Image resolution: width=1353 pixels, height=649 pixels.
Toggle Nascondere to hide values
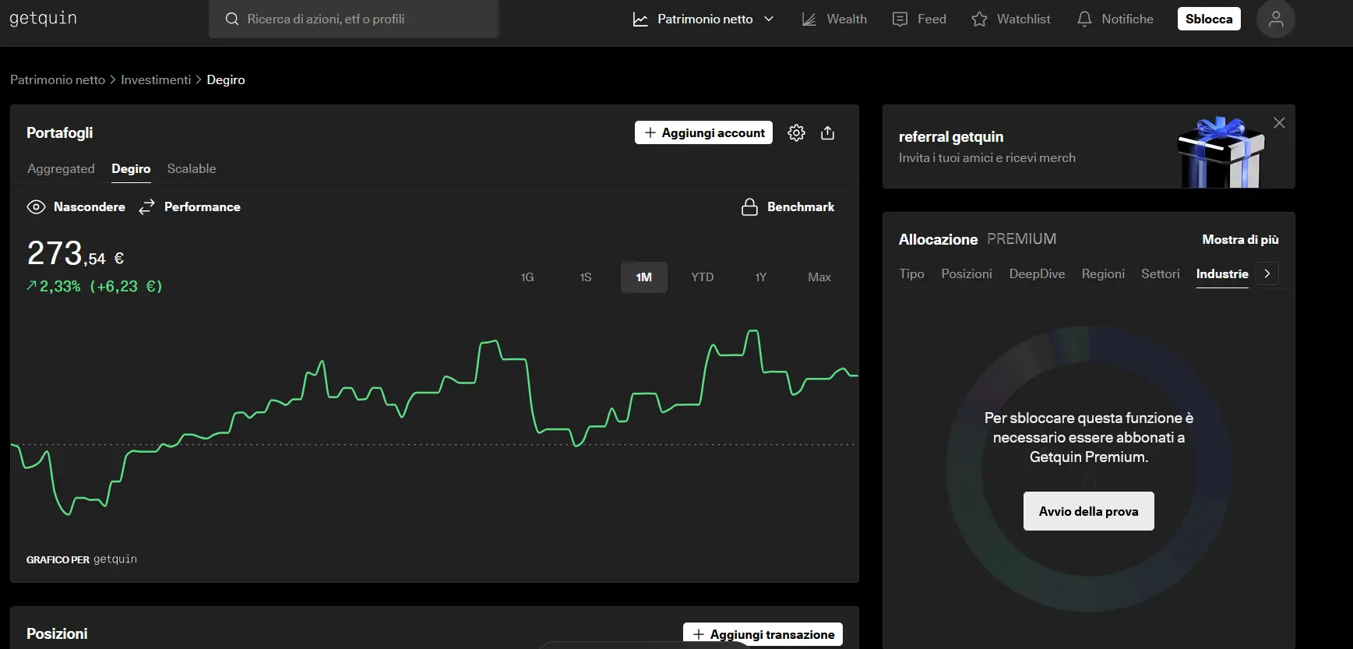click(x=76, y=206)
